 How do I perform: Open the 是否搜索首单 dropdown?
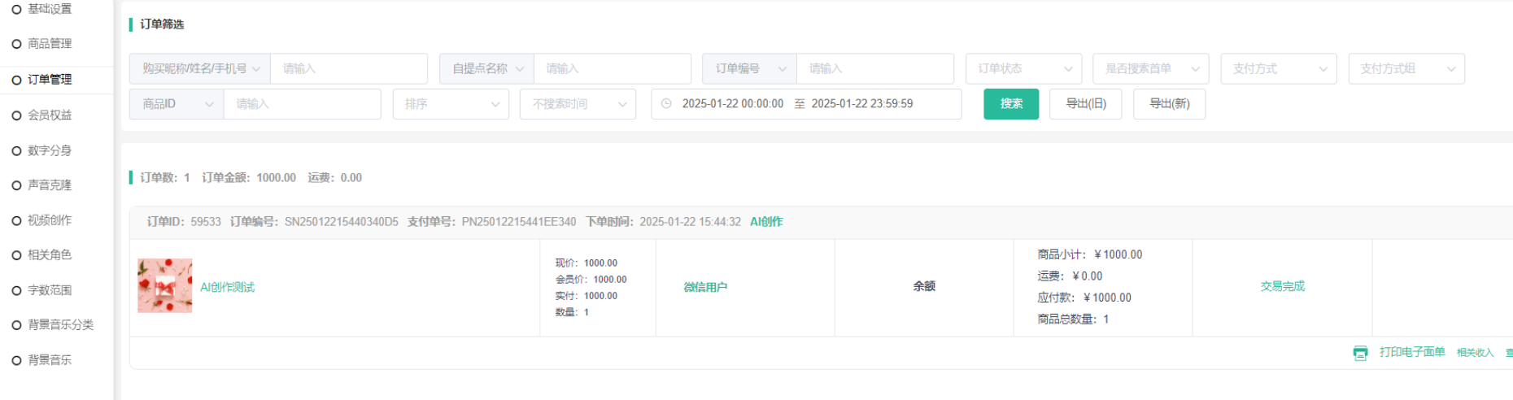(1150, 69)
